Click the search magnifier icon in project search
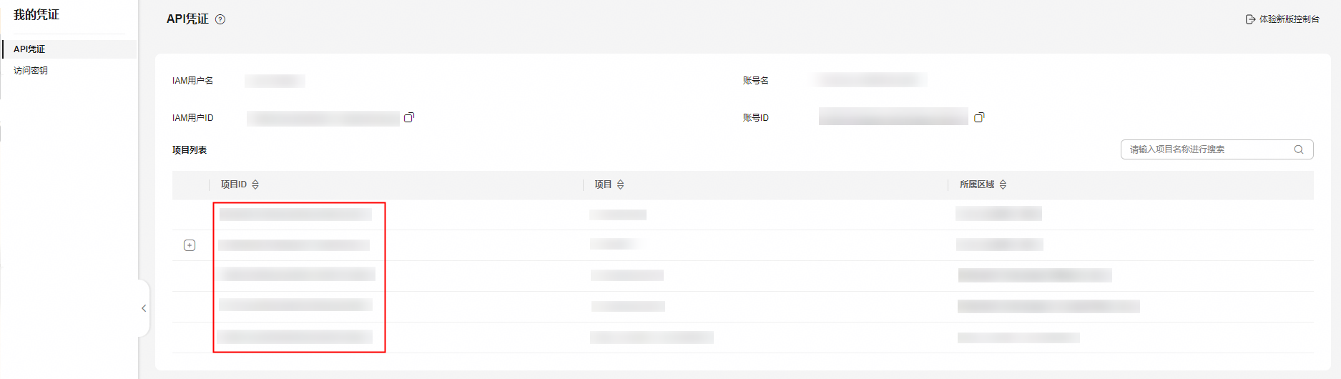1341x379 pixels. (1299, 149)
